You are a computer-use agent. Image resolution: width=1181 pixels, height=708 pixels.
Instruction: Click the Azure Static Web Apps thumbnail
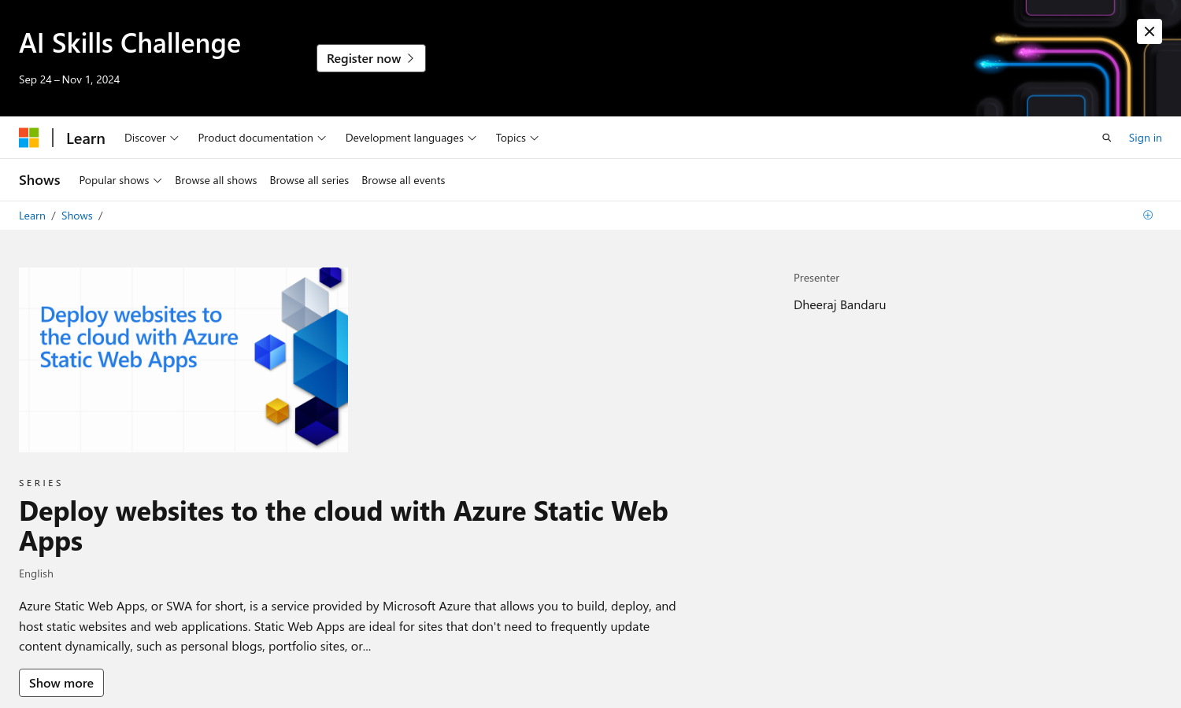183,360
